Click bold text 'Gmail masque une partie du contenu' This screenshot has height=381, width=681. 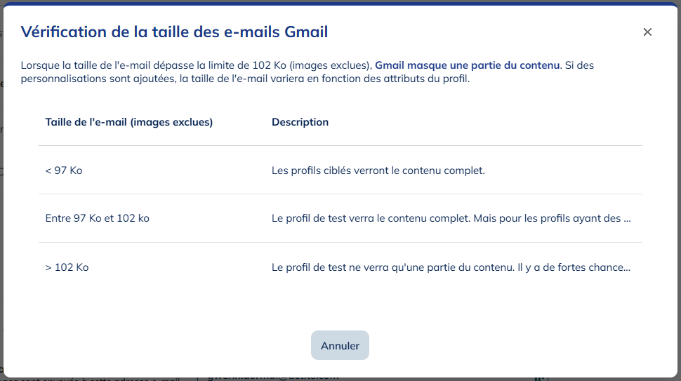(467, 65)
